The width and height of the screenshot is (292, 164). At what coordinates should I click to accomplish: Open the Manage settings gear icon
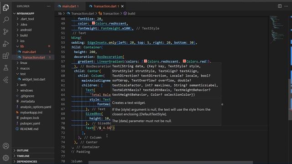point(6,158)
